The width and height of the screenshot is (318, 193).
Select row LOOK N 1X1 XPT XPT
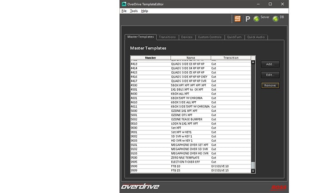coord(191,124)
